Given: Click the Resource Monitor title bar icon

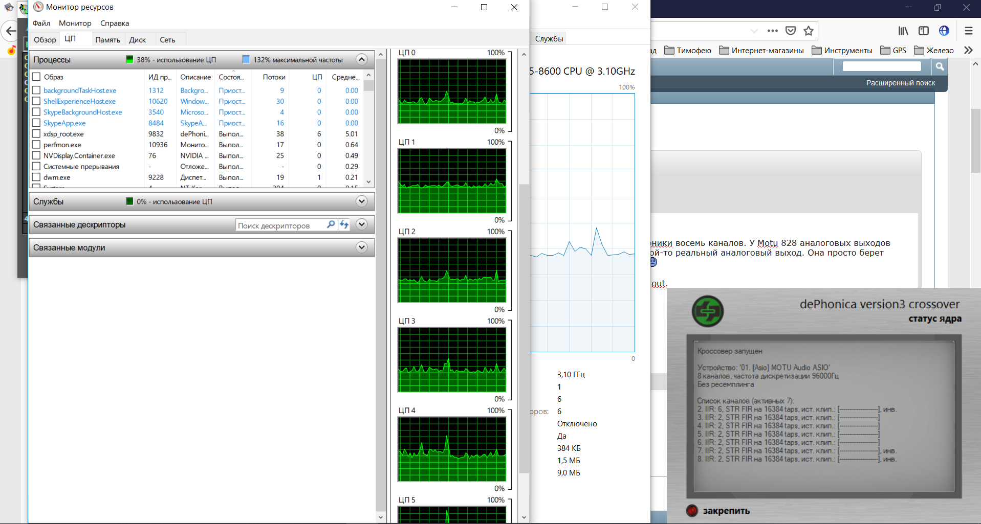Looking at the screenshot, I should [x=38, y=7].
